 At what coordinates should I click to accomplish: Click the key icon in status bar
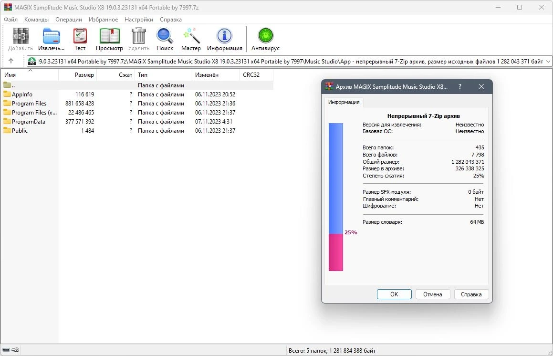[x=15, y=350]
